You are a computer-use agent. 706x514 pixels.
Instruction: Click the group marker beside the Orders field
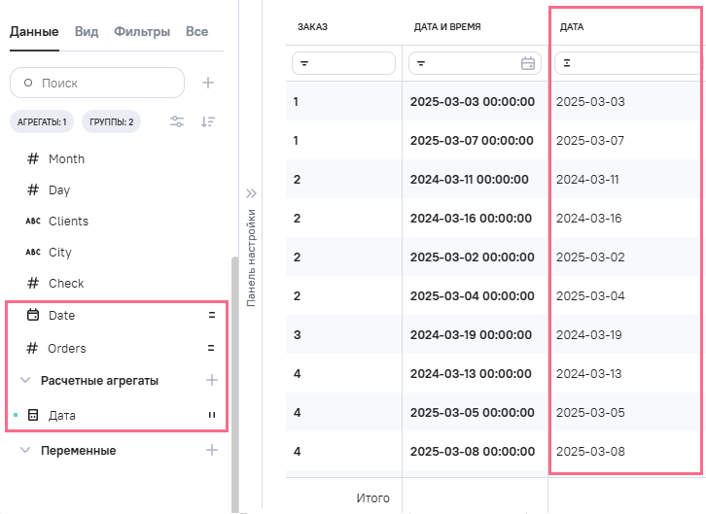coord(211,348)
